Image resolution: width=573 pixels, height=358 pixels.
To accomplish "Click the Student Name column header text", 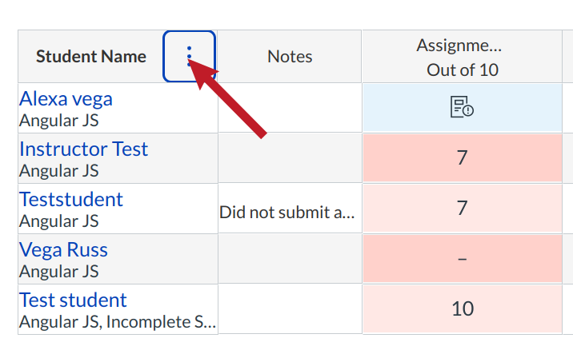I will point(91,56).
